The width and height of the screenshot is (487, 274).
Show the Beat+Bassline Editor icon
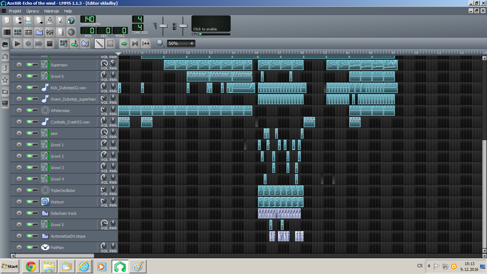point(18,32)
